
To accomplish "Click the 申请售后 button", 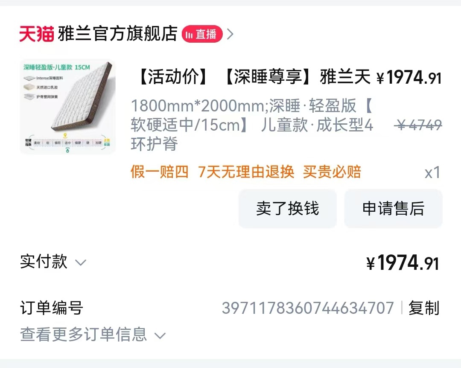I will click(394, 209).
